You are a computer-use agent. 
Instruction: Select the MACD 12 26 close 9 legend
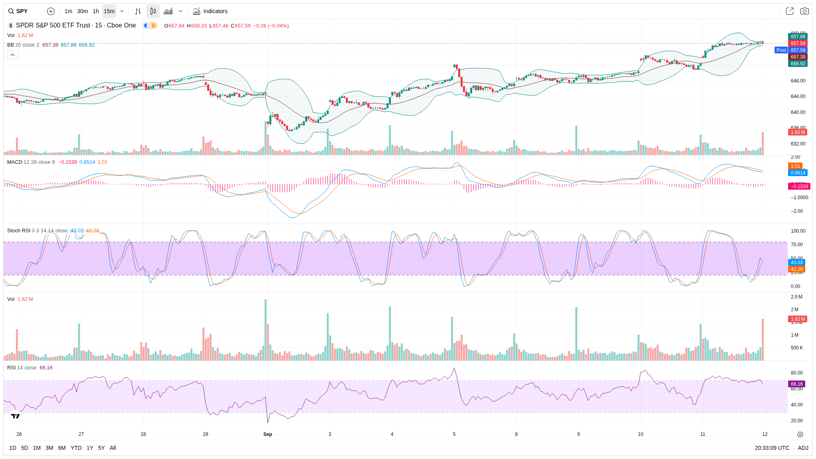[31, 162]
